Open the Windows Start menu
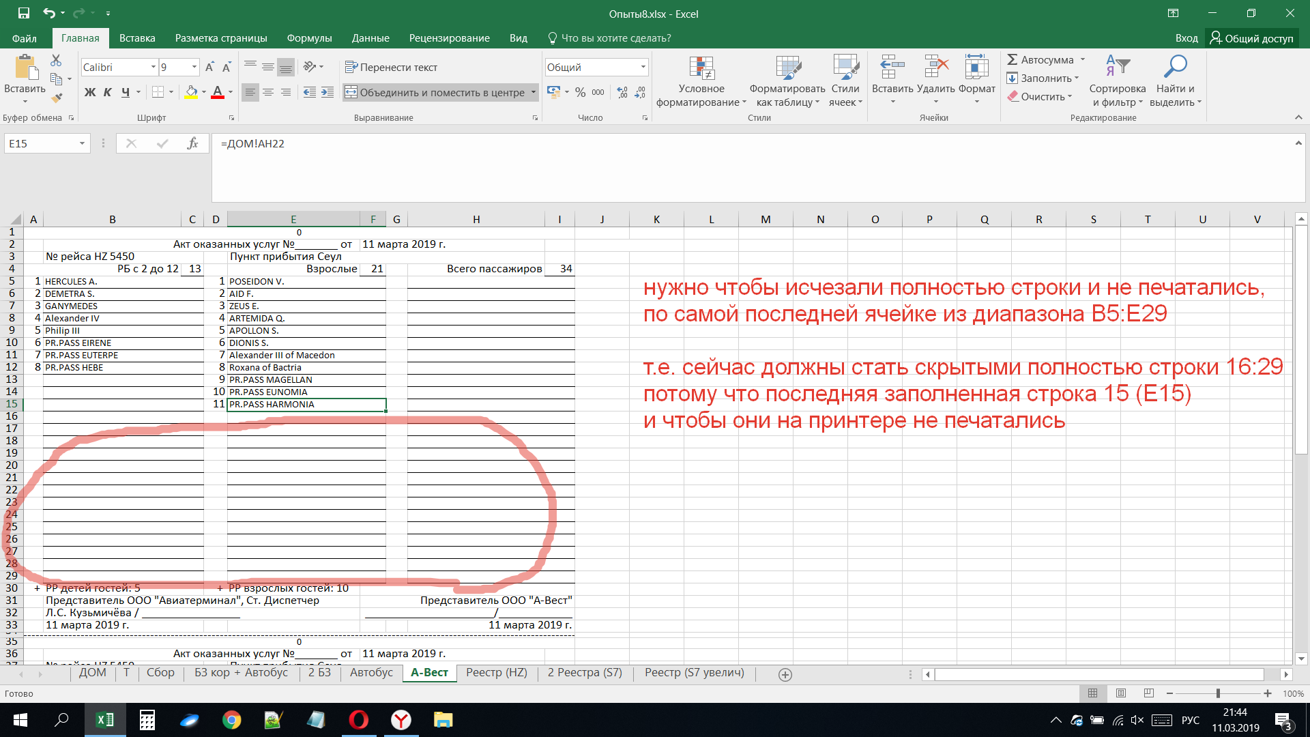The height and width of the screenshot is (737, 1310). (x=20, y=720)
